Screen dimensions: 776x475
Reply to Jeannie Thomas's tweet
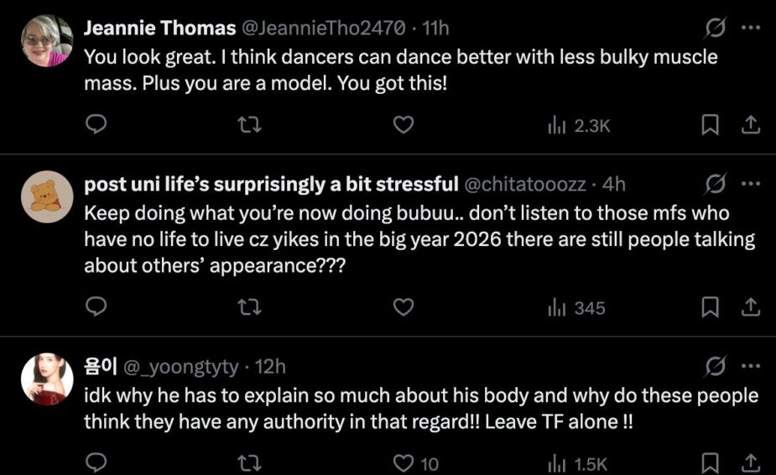pos(97,126)
